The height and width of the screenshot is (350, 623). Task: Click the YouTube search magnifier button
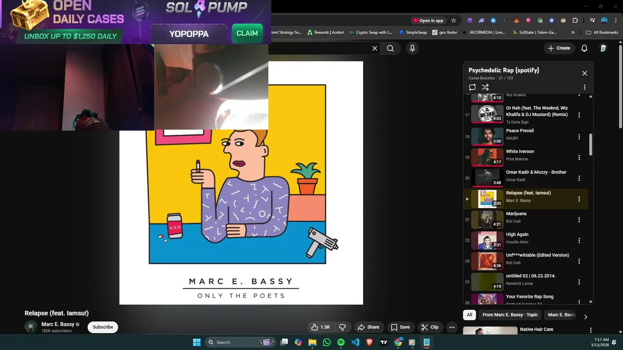pyautogui.click(x=390, y=48)
